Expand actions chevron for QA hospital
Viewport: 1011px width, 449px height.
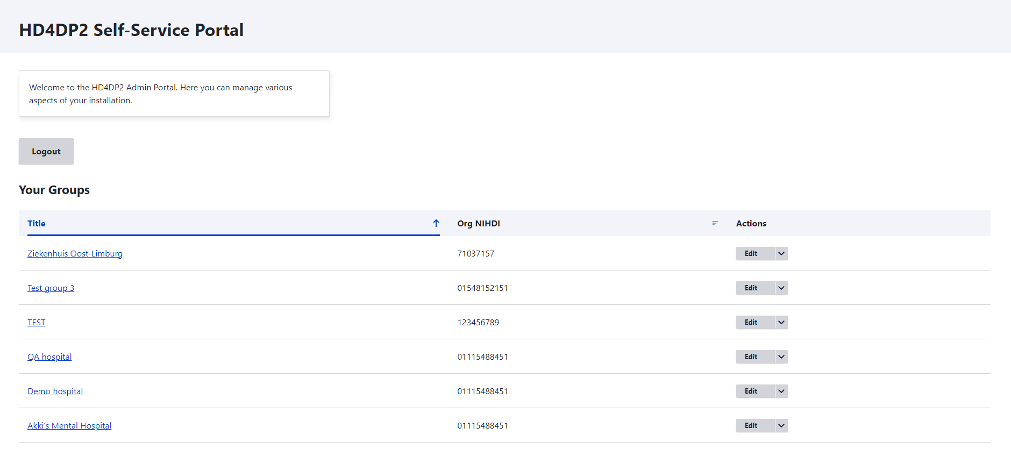point(781,357)
